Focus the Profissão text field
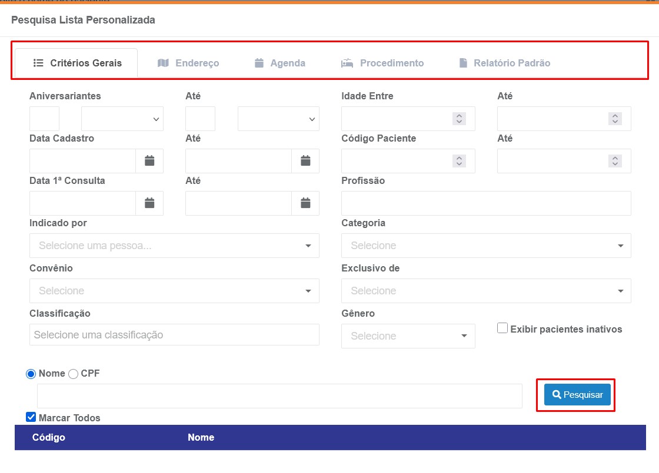The height and width of the screenshot is (473, 659). coord(486,203)
